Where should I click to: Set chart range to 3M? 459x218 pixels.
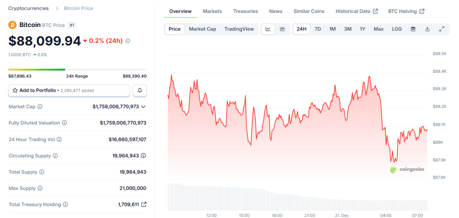coord(348,29)
